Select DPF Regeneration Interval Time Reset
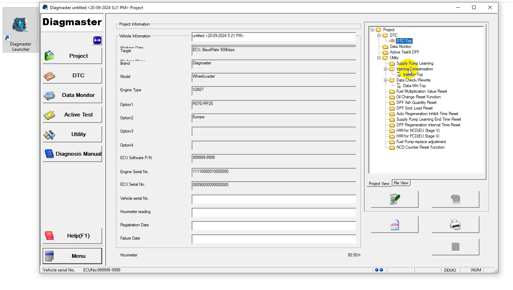 tap(428, 125)
